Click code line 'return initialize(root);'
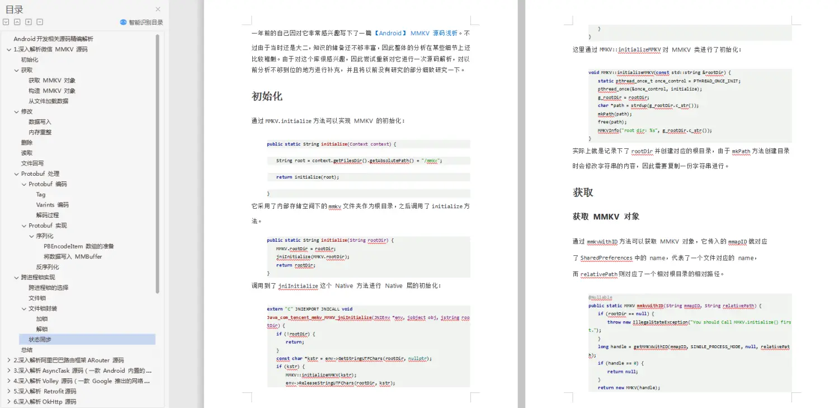This screenshot has height=408, width=839. click(x=308, y=177)
